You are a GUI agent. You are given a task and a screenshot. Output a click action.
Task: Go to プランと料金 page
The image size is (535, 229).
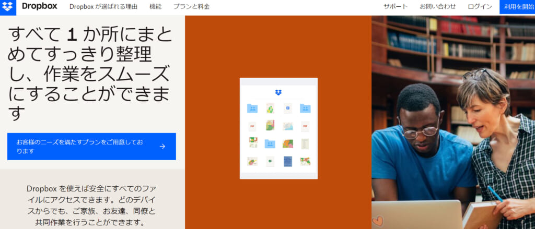pyautogui.click(x=191, y=6)
